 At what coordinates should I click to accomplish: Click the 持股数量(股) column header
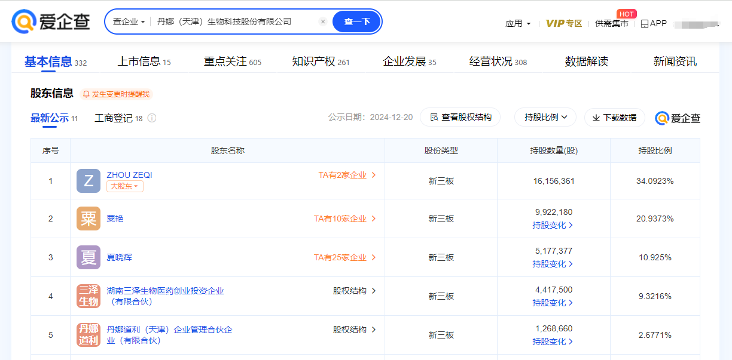tap(554, 150)
